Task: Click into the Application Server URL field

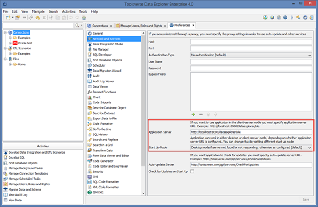Action: pos(251,132)
